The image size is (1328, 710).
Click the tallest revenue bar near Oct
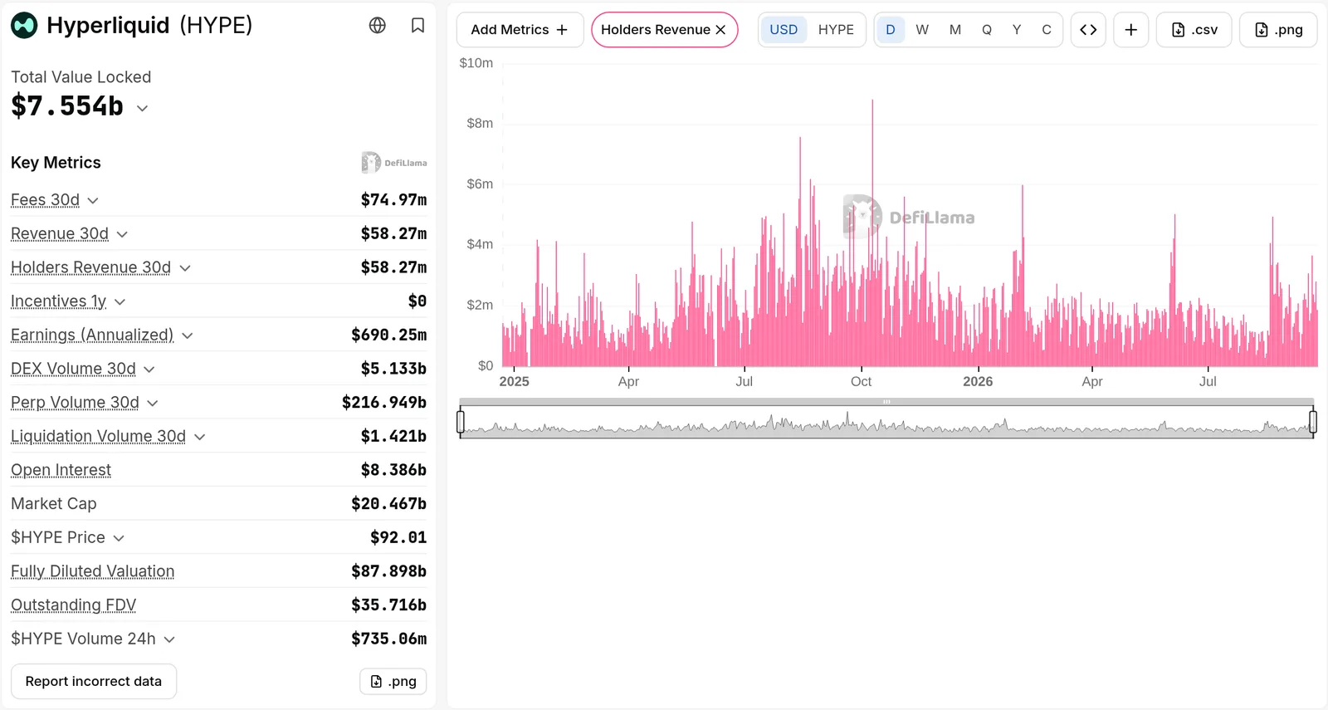(x=872, y=233)
